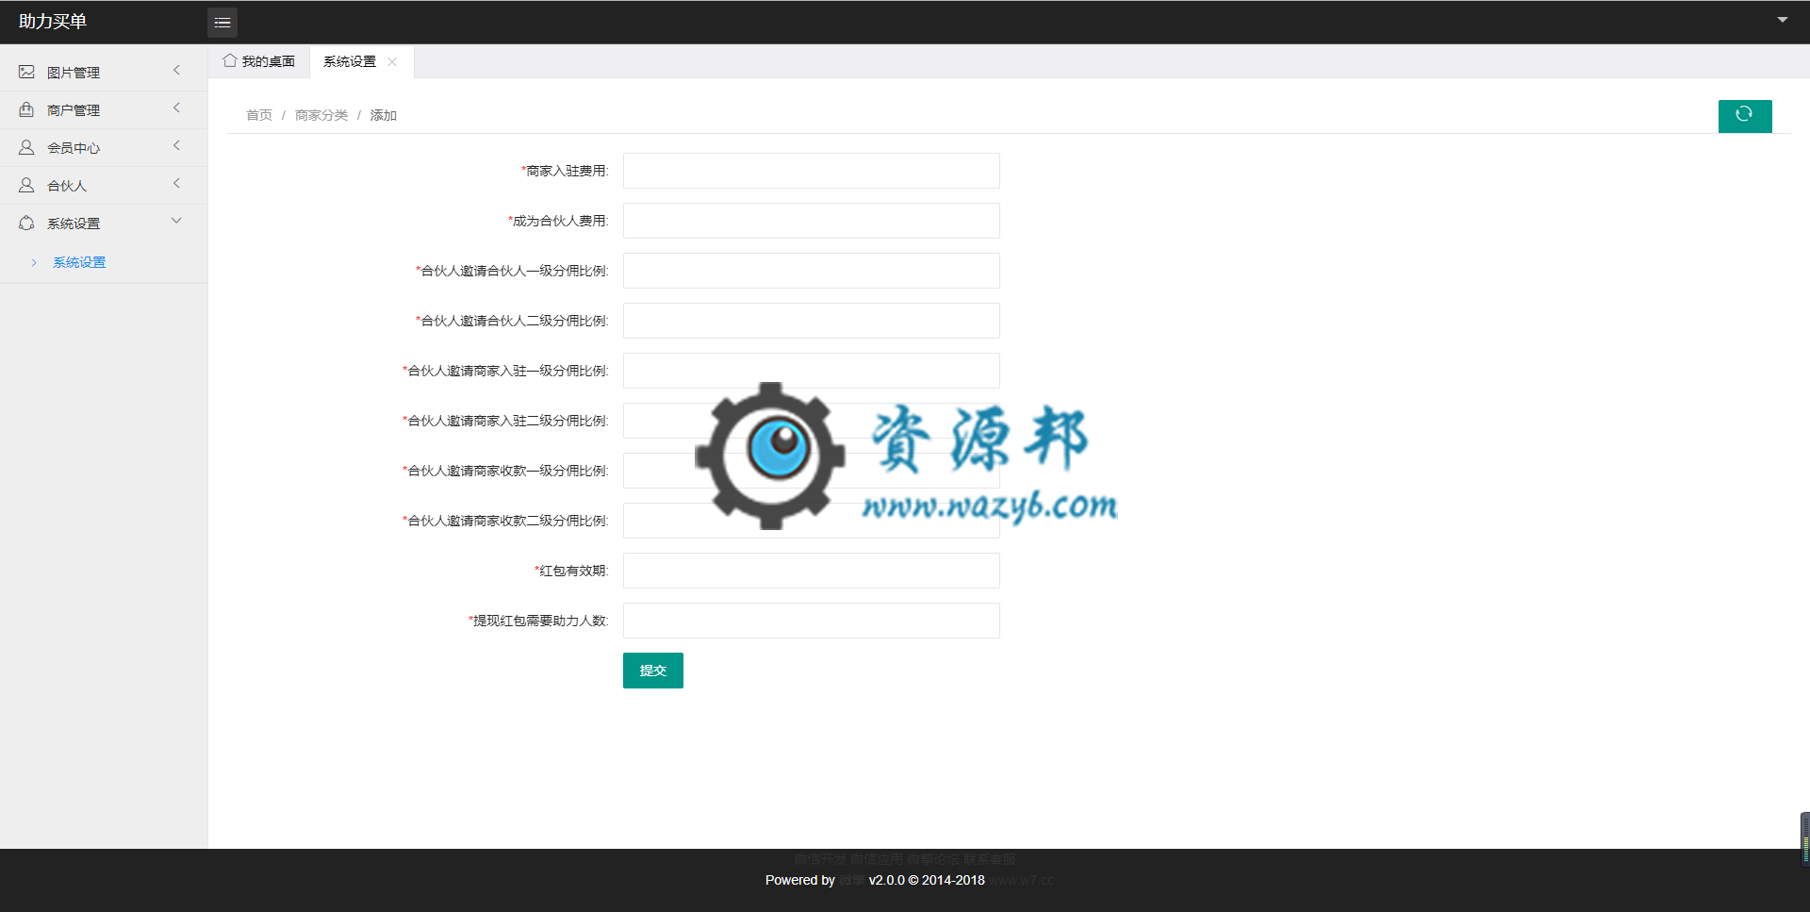Go to 首页 in the breadcrumb
This screenshot has height=912, width=1810.
coord(259,115)
